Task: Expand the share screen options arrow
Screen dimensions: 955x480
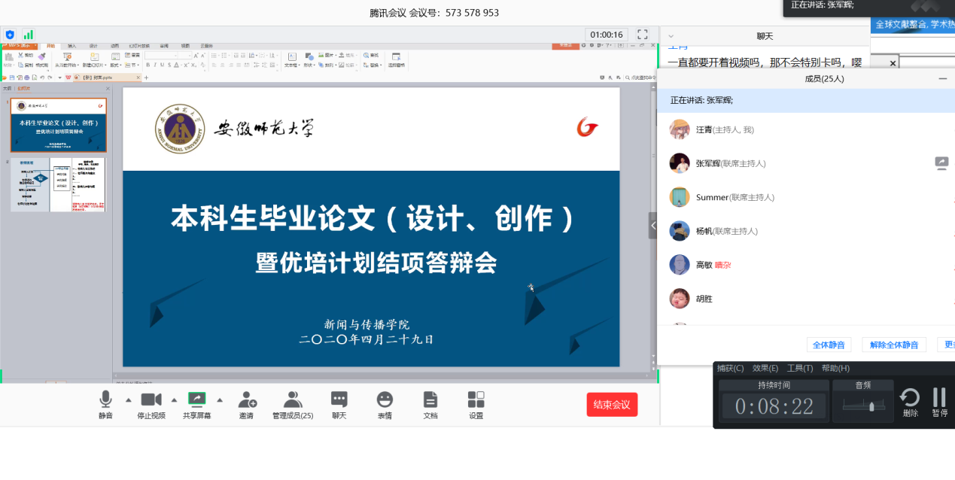Action: point(219,399)
